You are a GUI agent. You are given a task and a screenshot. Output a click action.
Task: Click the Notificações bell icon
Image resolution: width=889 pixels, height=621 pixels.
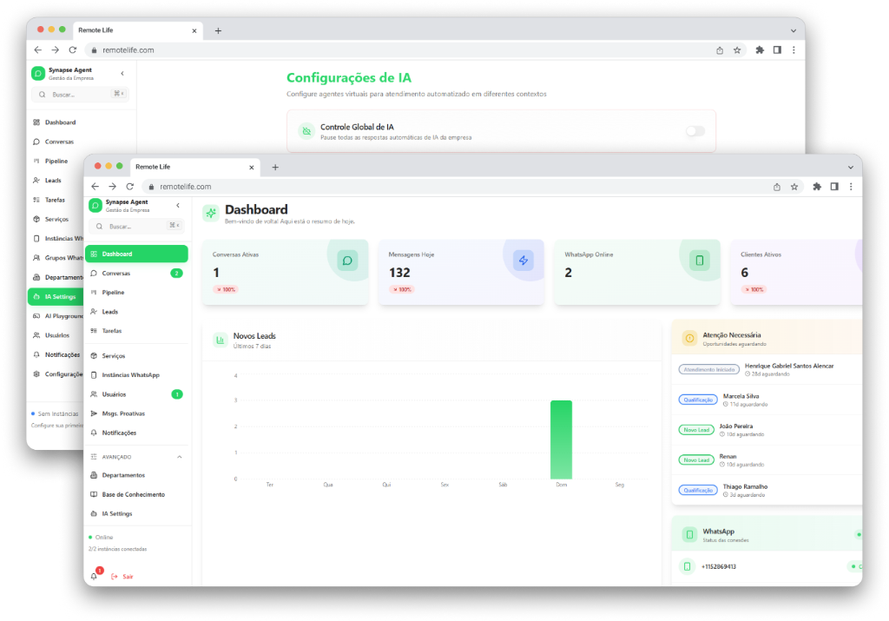point(95,433)
